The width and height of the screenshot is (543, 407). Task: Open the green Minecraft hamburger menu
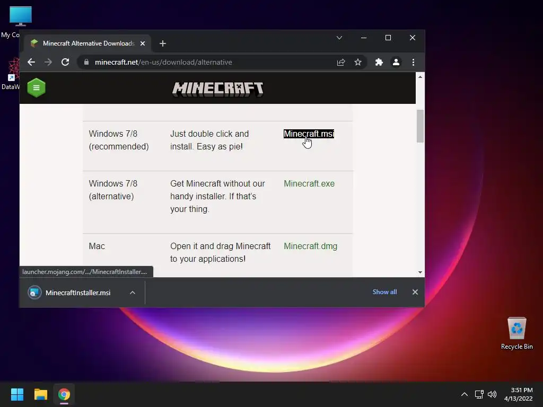(x=37, y=87)
